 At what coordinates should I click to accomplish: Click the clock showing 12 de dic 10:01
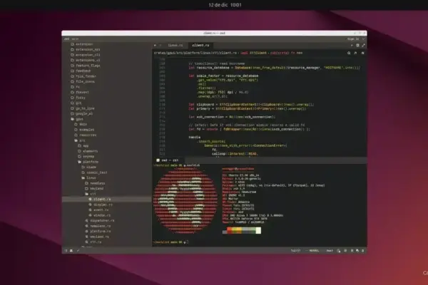(225, 5)
